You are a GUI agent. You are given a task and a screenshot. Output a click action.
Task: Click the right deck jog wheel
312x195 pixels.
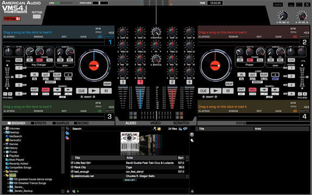(x=216, y=65)
